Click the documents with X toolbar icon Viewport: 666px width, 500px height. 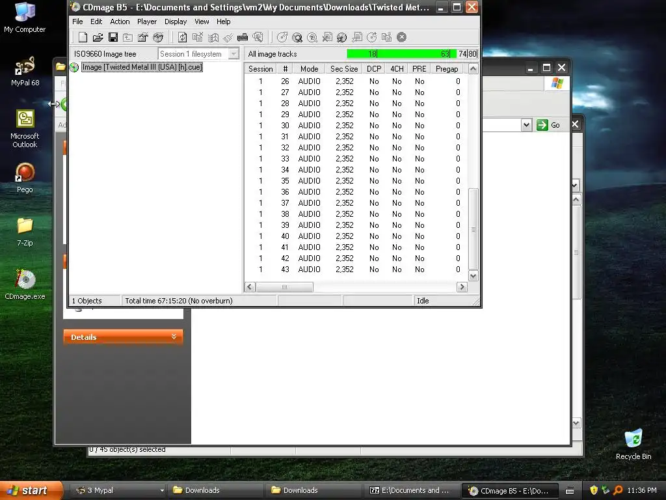pyautogui.click(x=198, y=37)
